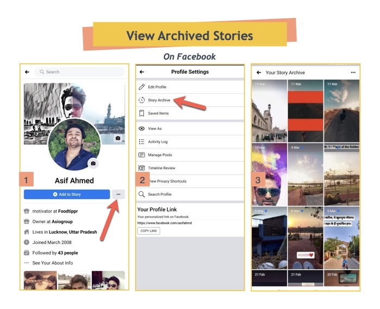Tap the cover photo camera icon
380x309 pixels.
[x=118, y=138]
